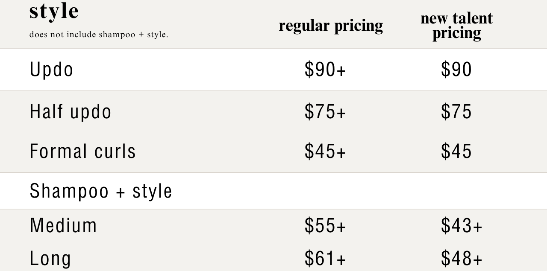Select the Half updo service row label
The height and width of the screenshot is (271, 547).
pos(71,111)
